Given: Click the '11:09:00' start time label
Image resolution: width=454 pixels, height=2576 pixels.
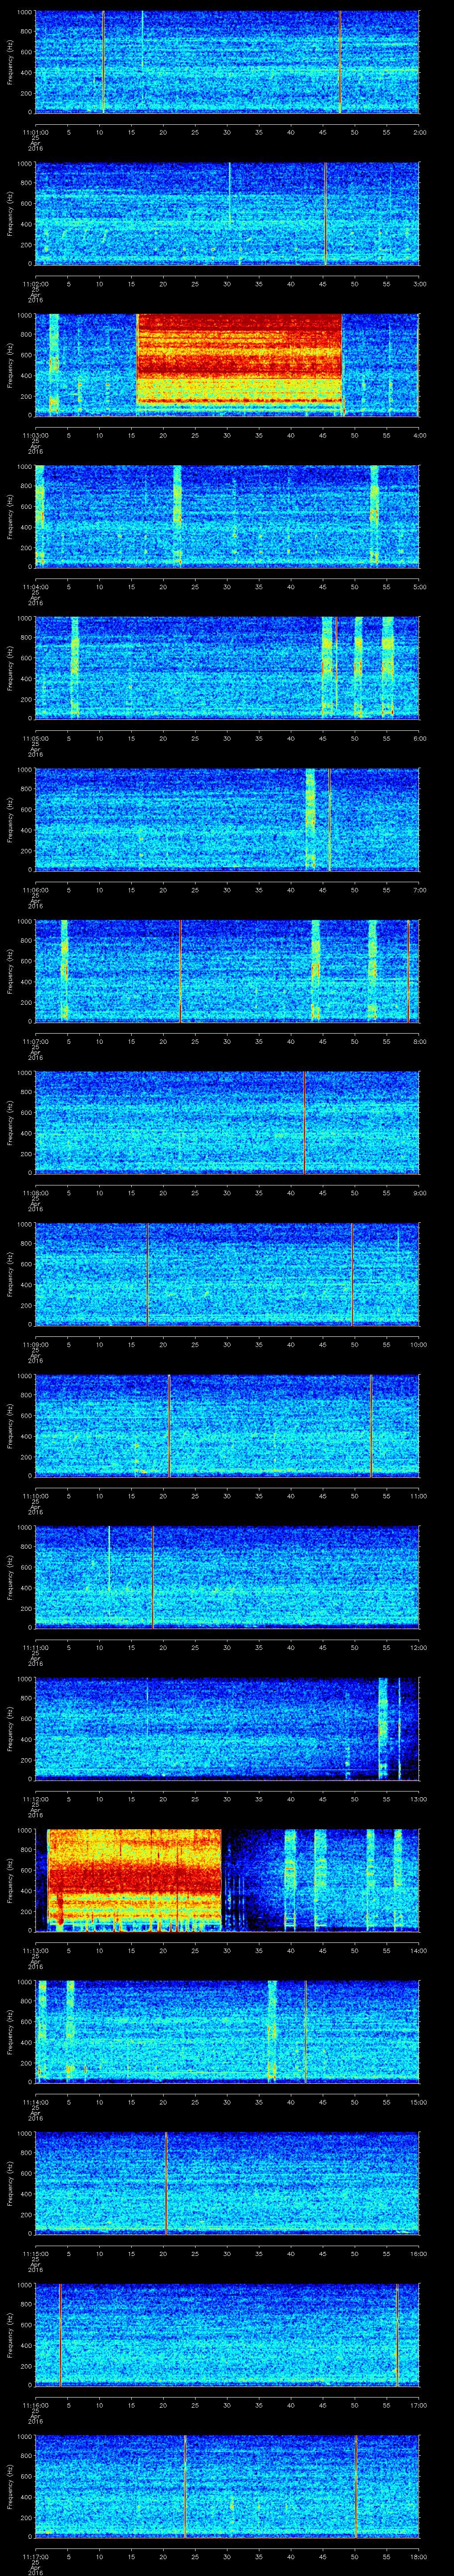Looking at the screenshot, I should [x=35, y=1343].
